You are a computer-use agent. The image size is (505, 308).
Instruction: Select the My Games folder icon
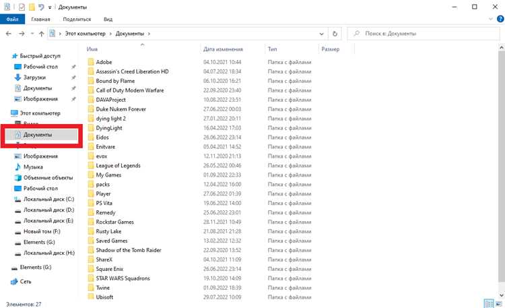pos(91,175)
